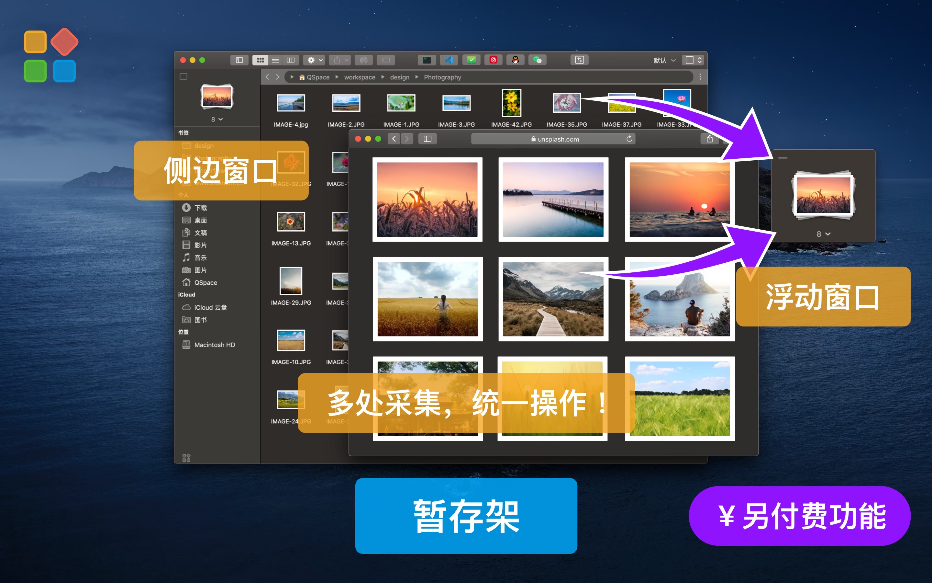Click the sidebar shelf photo stack
932x583 pixels.
point(217,97)
